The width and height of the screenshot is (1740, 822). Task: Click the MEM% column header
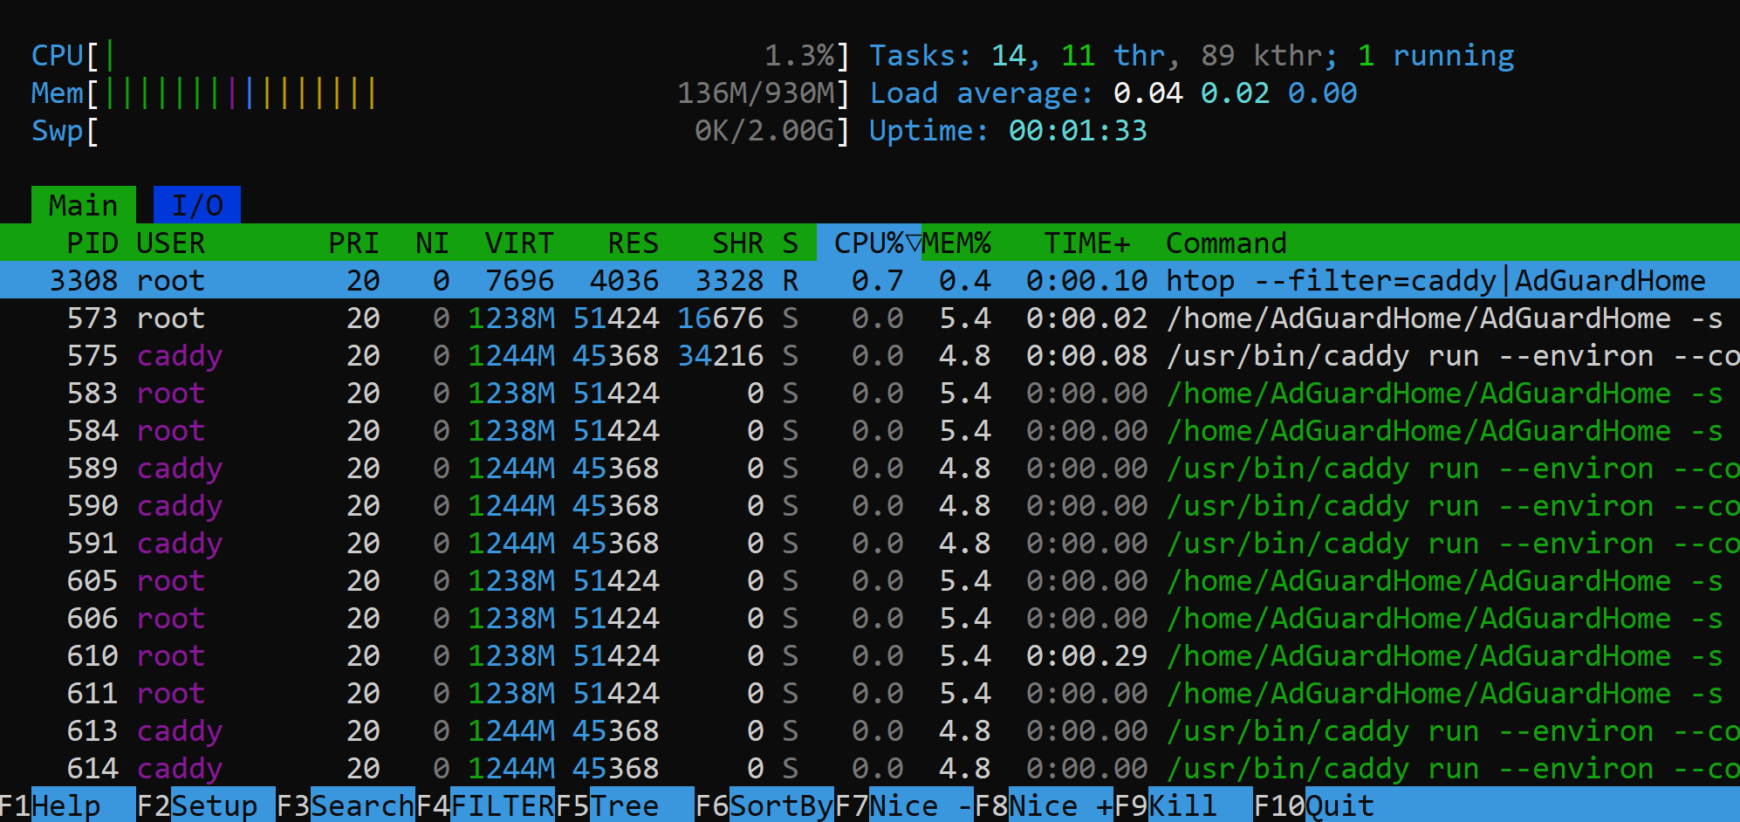[x=956, y=243]
